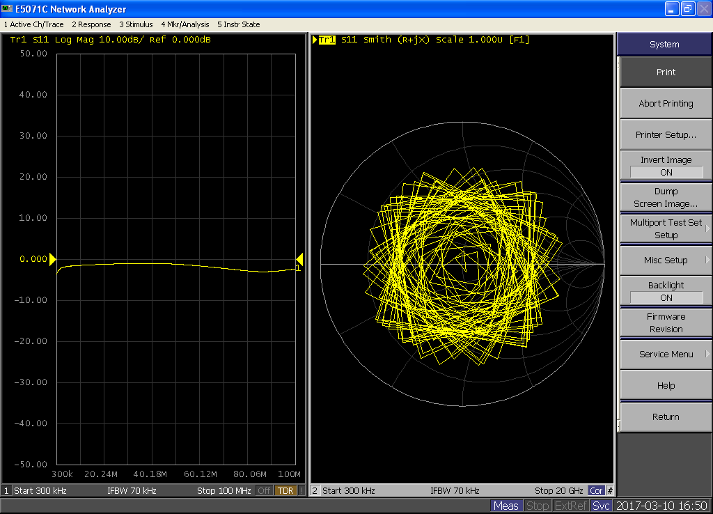This screenshot has height=514, width=713.
Task: Click the right reference position marker triangle
Action: tap(299, 259)
